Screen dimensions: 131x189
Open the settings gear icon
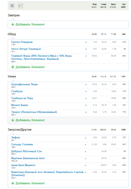pos(12,6)
